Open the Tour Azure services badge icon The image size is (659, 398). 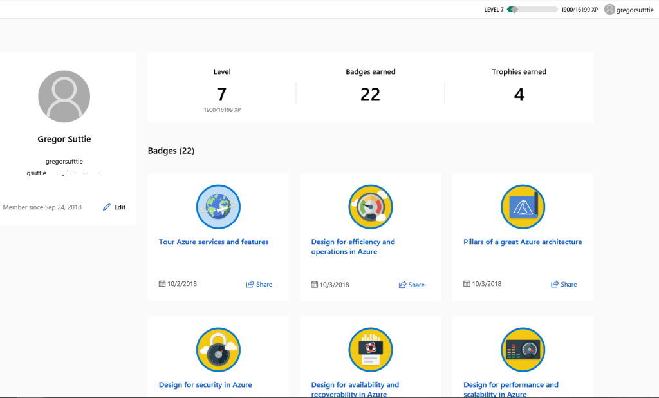[218, 207]
